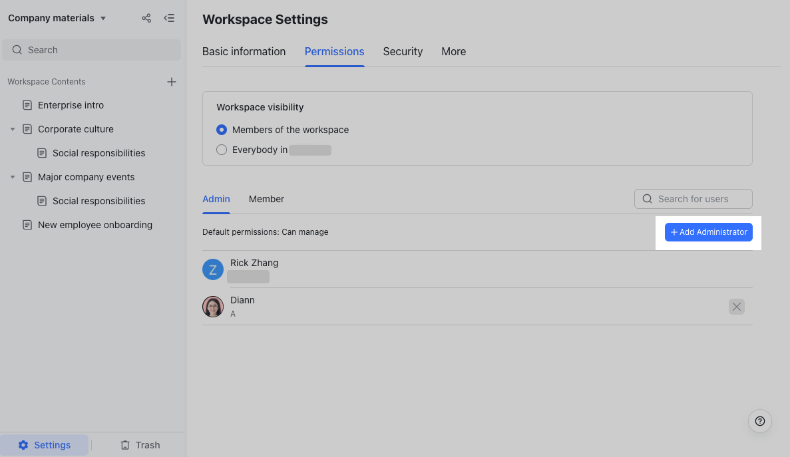Switch to the Member tab
This screenshot has height=457, width=790.
click(266, 198)
